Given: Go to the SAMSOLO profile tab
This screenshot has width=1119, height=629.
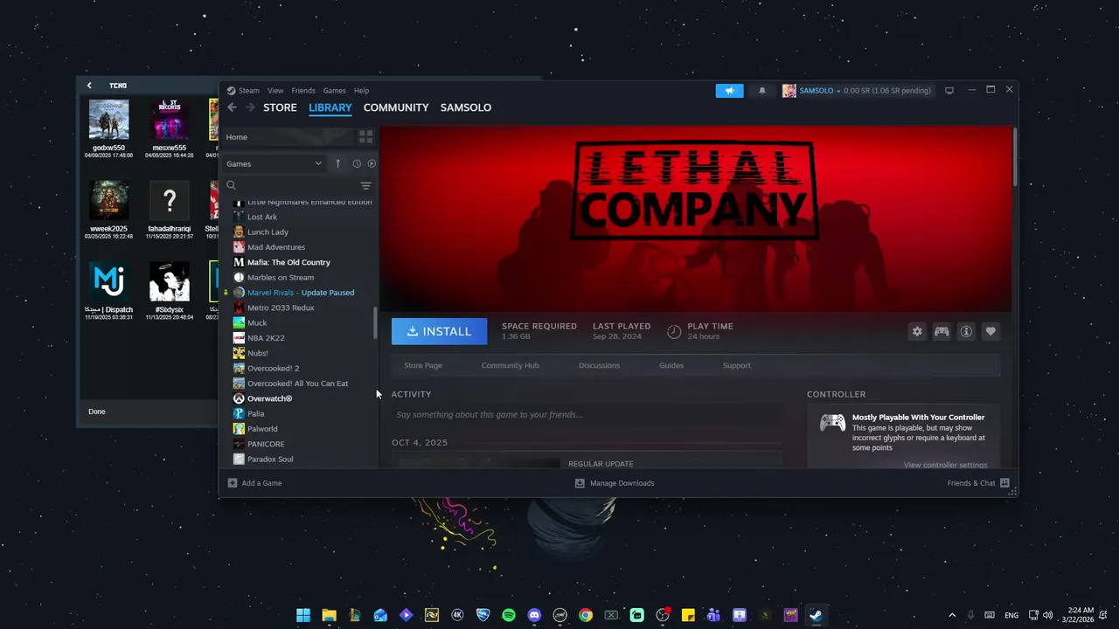Looking at the screenshot, I should pos(466,107).
